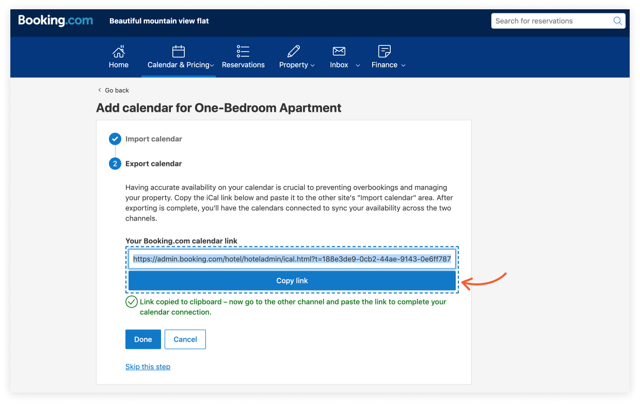640x404 pixels.
Task: Expand the Calendar & Pricing dropdown arrow
Action: [x=212, y=65]
